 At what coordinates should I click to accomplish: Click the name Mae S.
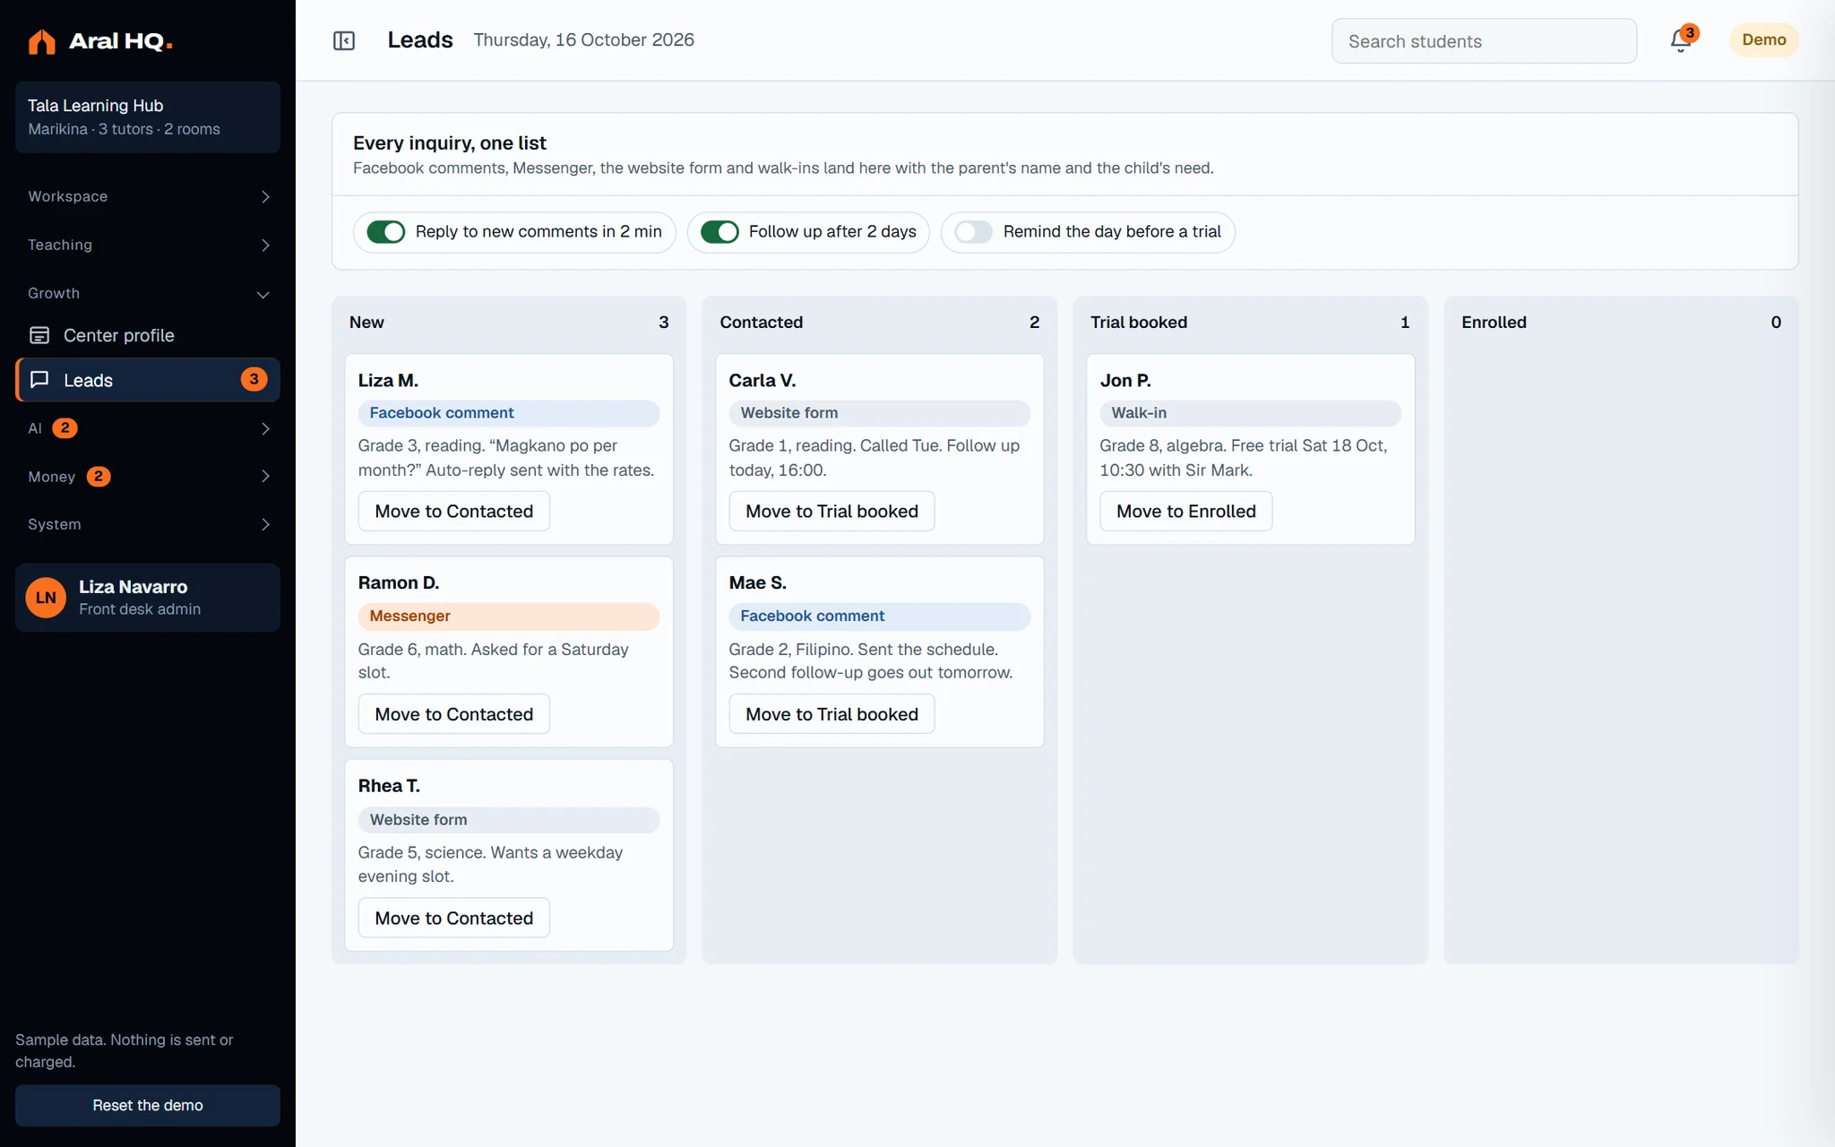pyautogui.click(x=758, y=583)
